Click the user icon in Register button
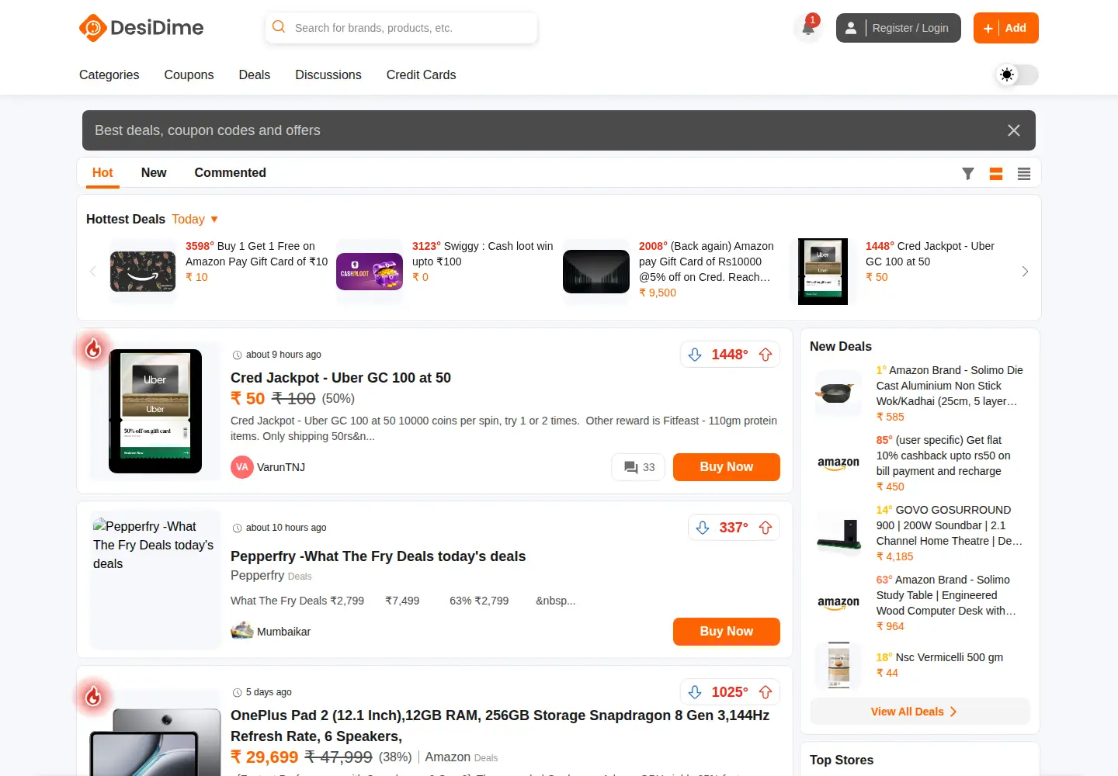Viewport: 1118px width, 776px height. 851,28
